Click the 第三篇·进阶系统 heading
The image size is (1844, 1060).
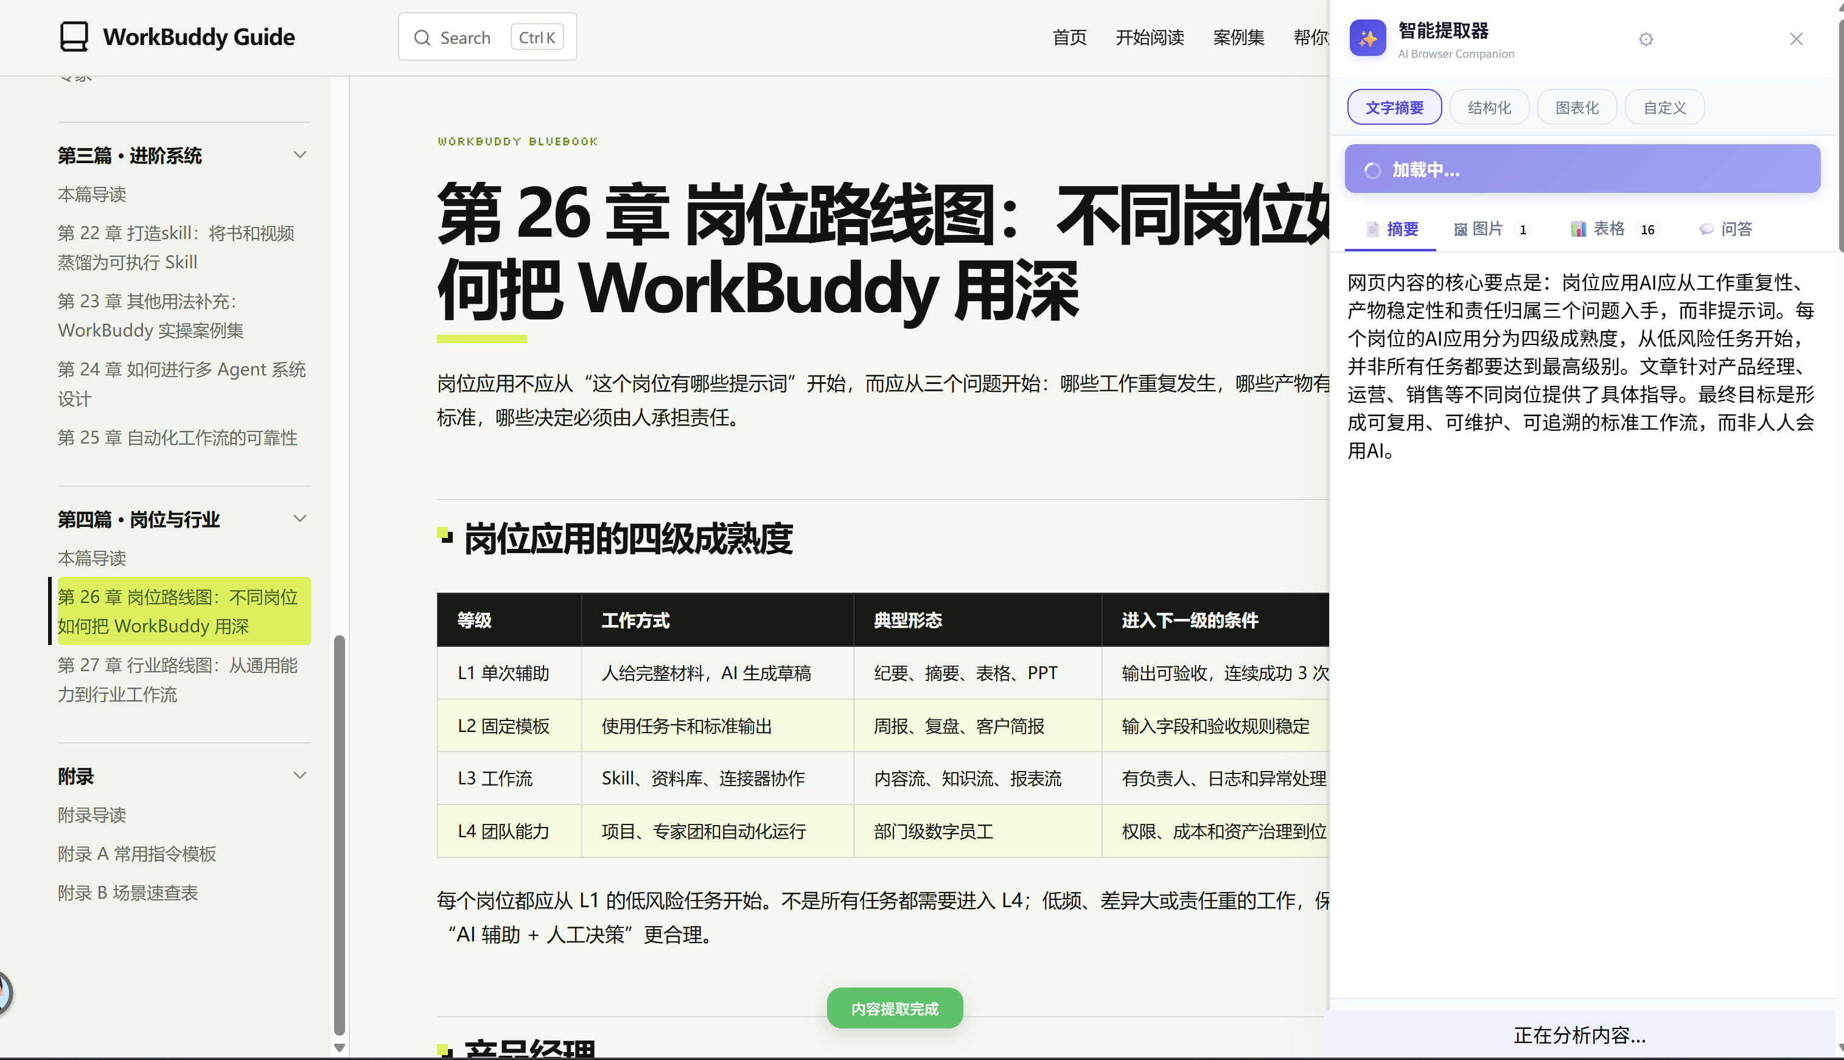[x=130, y=155]
